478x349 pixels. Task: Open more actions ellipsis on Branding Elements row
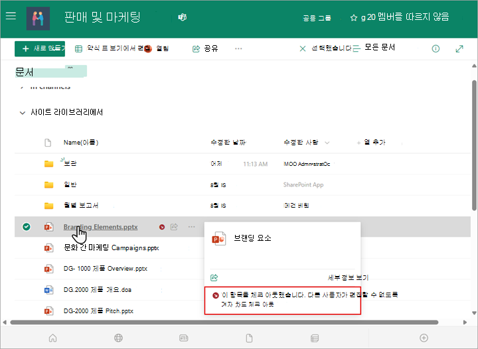pyautogui.click(x=191, y=226)
